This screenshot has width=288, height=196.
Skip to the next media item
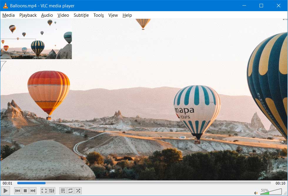click(x=33, y=190)
